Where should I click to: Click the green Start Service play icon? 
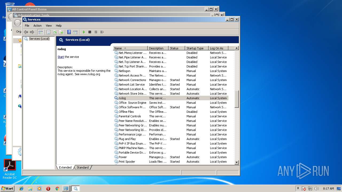click(84, 32)
